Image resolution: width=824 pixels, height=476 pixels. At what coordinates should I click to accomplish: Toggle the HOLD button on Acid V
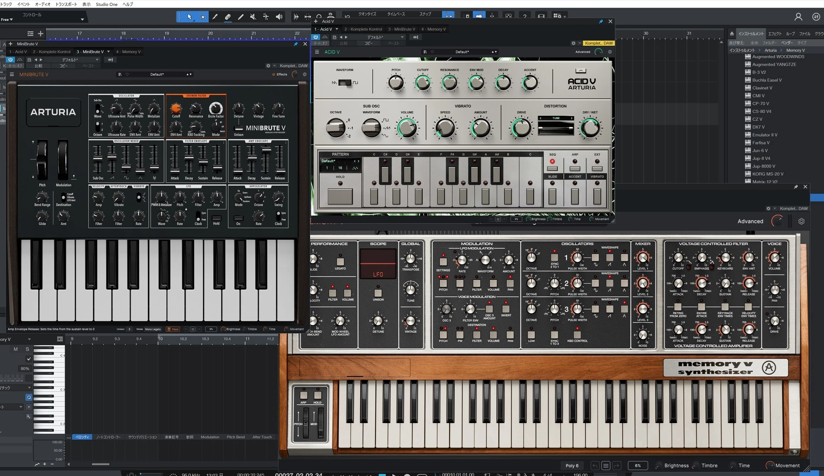340,196
